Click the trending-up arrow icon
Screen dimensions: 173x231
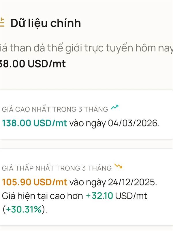(x=115, y=108)
